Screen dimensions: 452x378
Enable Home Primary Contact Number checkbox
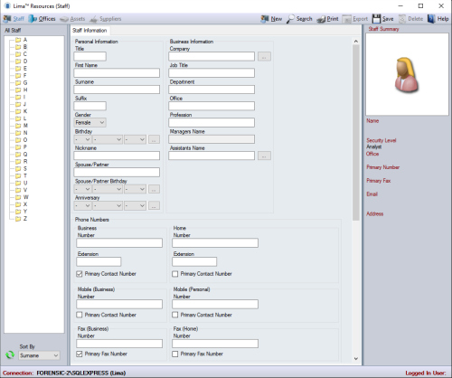pos(174,274)
